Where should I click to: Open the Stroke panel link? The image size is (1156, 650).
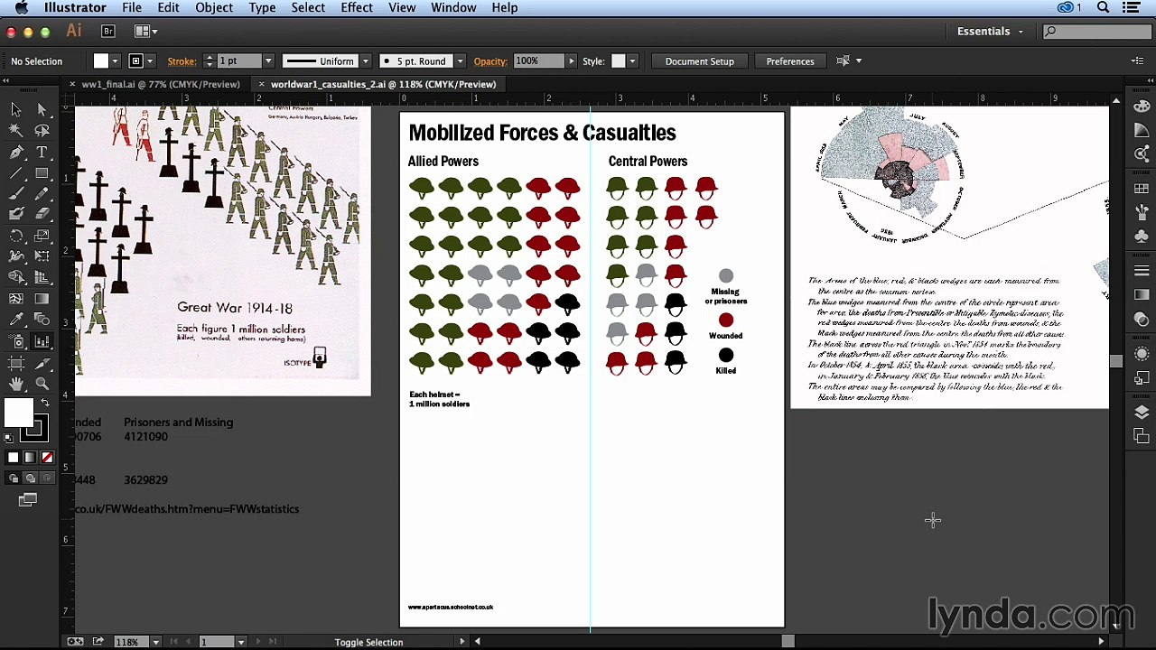[x=182, y=61]
